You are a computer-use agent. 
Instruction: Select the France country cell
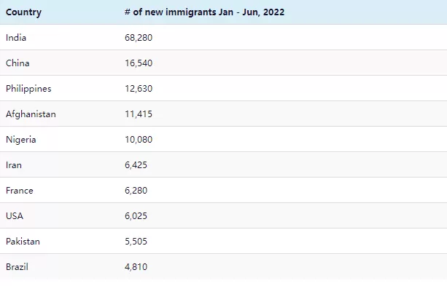click(x=20, y=191)
